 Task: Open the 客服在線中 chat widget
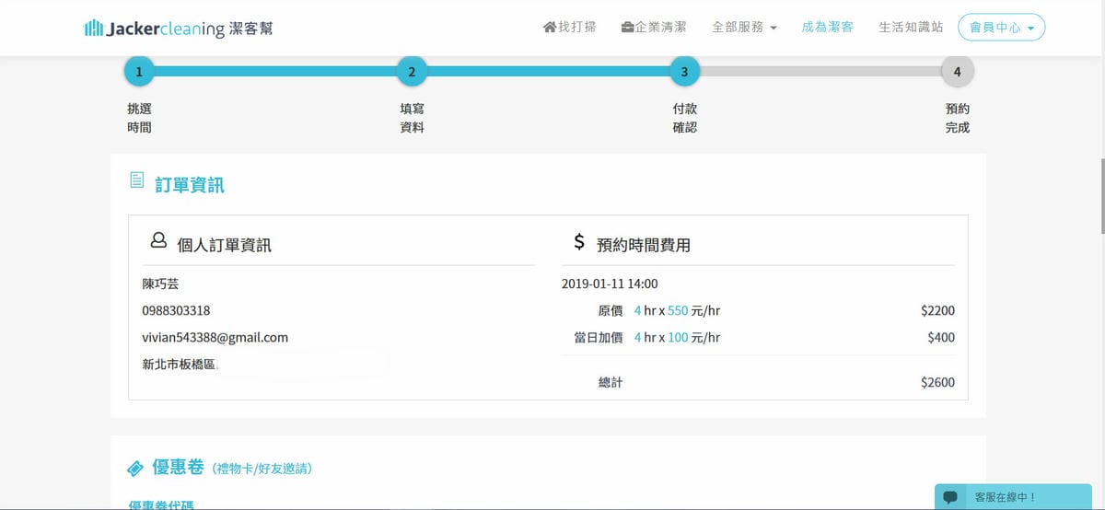pos(1005,497)
